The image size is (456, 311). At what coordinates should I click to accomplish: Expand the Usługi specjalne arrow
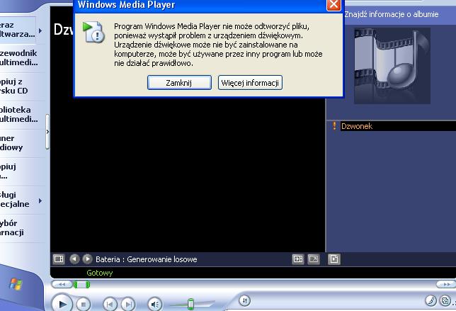(x=40, y=200)
